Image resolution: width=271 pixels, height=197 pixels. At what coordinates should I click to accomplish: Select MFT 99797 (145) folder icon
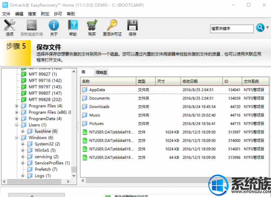click(x=24, y=87)
